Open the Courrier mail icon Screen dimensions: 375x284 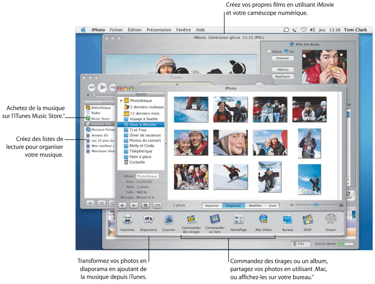tap(169, 219)
